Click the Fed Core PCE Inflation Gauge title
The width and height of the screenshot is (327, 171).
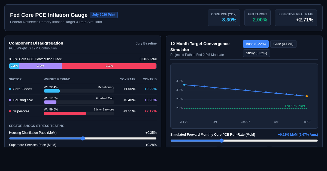coord(49,15)
